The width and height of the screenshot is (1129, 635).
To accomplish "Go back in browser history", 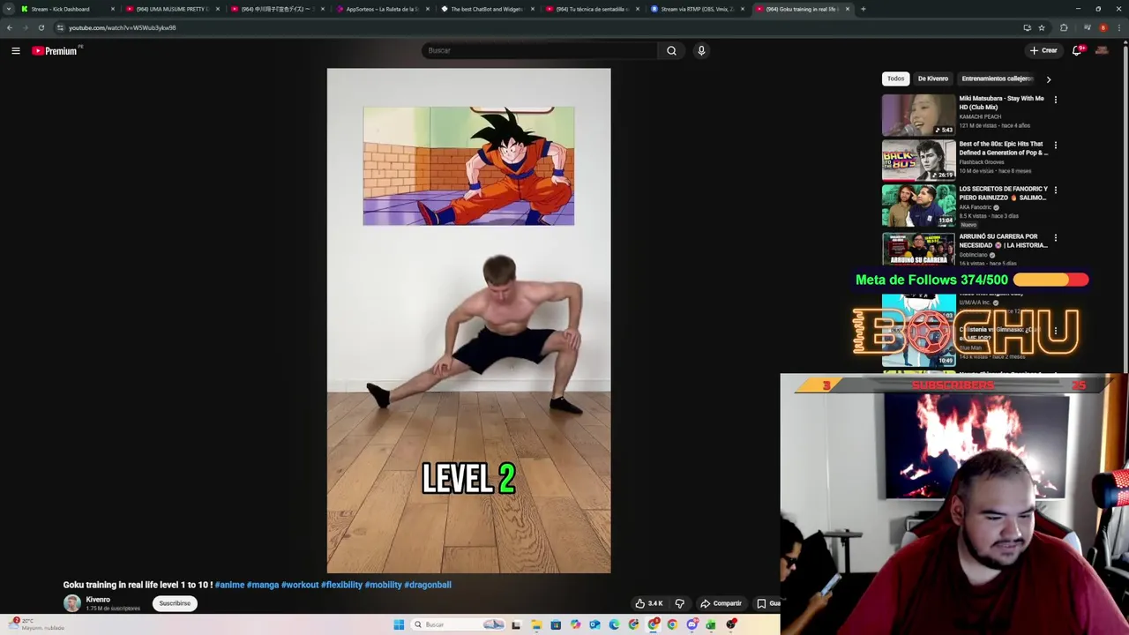I will pyautogui.click(x=9, y=27).
